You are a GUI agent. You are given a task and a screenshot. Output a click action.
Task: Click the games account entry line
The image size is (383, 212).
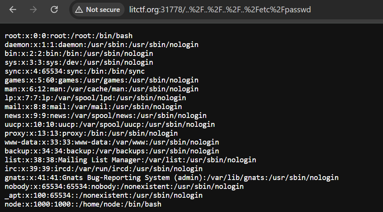click(102, 80)
